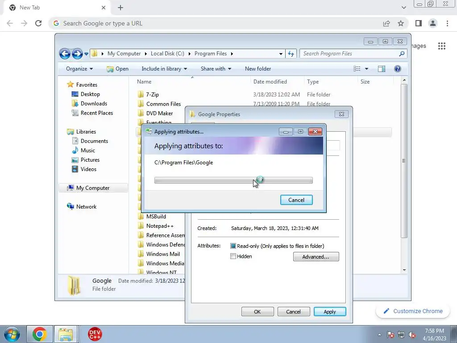Click Cancel in Google Properties
This screenshot has width=457, height=343.
(x=293, y=311)
